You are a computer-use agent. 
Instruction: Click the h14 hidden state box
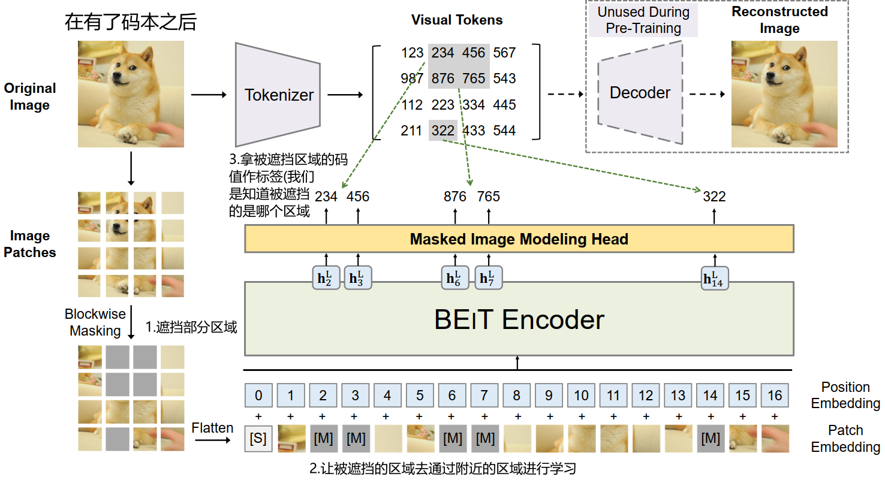coord(715,278)
